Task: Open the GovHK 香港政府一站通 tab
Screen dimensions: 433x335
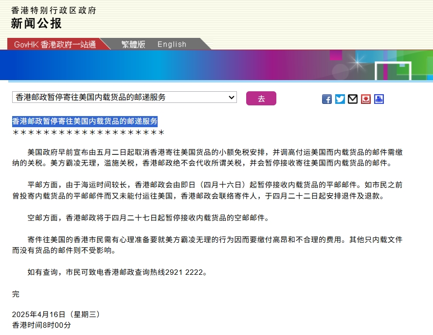Action: click(x=55, y=44)
